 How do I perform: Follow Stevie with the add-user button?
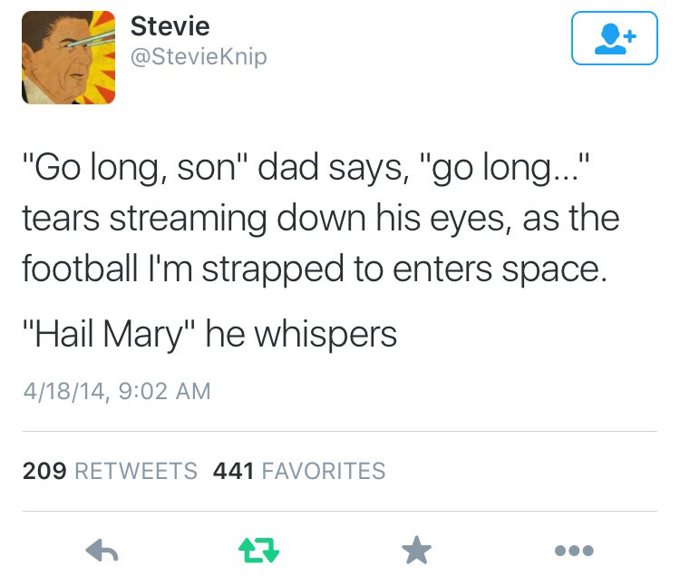coord(614,38)
